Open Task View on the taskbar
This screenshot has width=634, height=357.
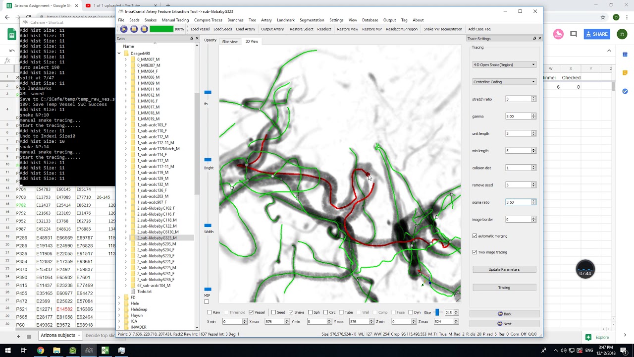click(x=24, y=351)
